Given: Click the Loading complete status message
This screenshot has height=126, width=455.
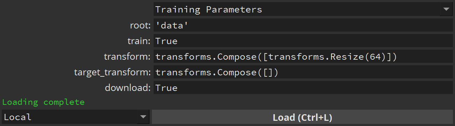Looking at the screenshot, I should click(43, 102).
